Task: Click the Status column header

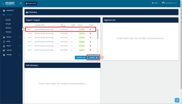Action: point(80,25)
